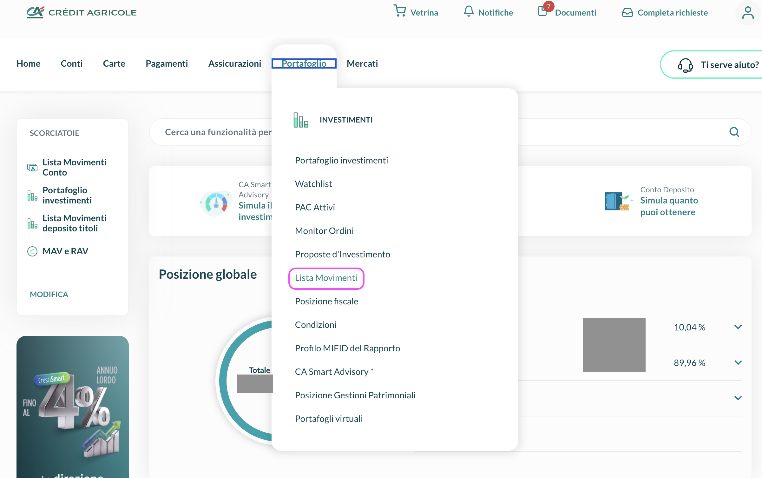Click the Lista Movimenti deposito titoli icon
This screenshot has height=478, width=762.
[x=32, y=223]
